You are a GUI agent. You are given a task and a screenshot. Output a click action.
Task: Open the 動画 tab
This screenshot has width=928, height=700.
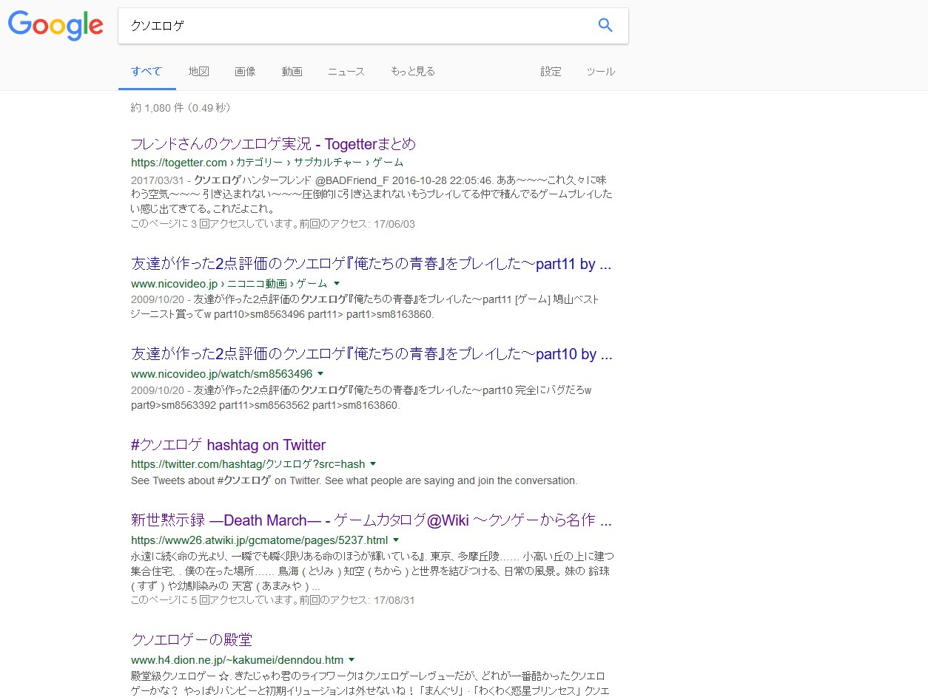(x=292, y=72)
